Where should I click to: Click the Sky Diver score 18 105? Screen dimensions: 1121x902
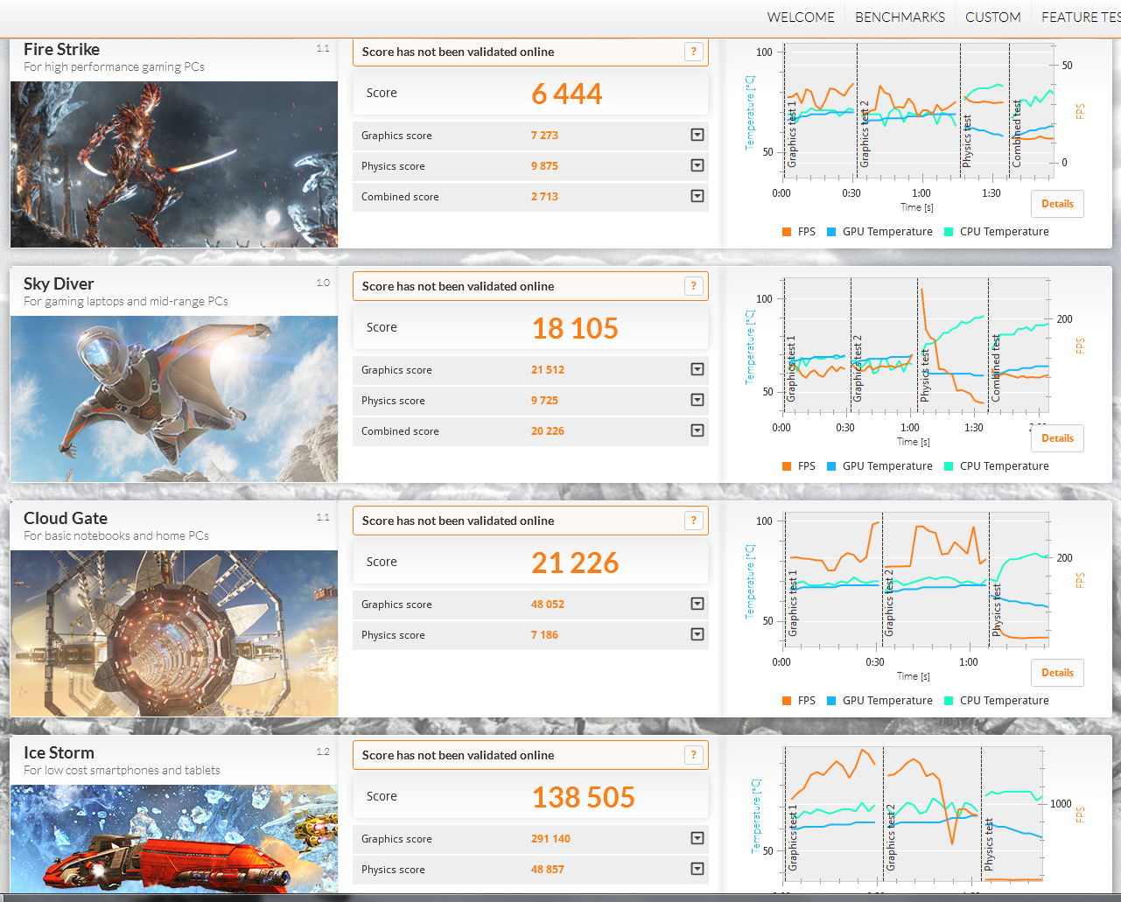576,328
